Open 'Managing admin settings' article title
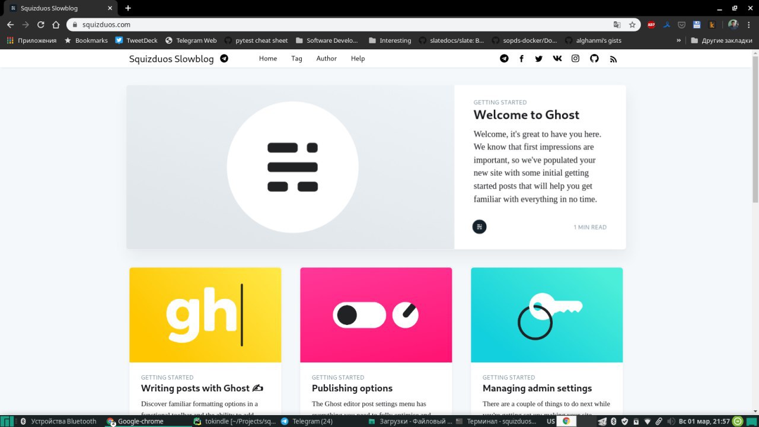The height and width of the screenshot is (427, 759). 537,388
